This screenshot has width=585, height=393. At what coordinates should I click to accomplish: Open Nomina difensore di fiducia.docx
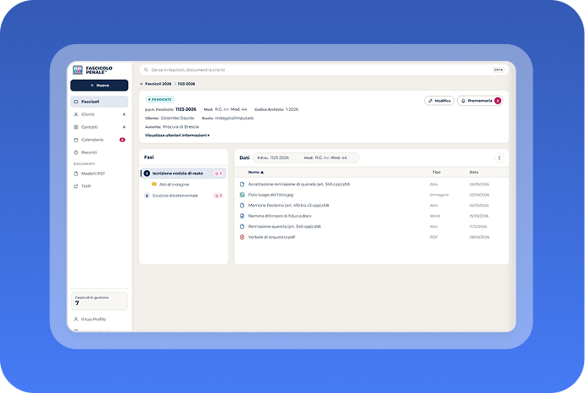click(x=280, y=216)
